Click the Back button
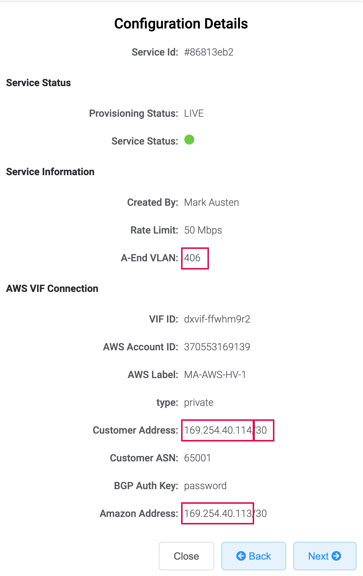Viewport: 363px width, 576px height. [x=253, y=556]
